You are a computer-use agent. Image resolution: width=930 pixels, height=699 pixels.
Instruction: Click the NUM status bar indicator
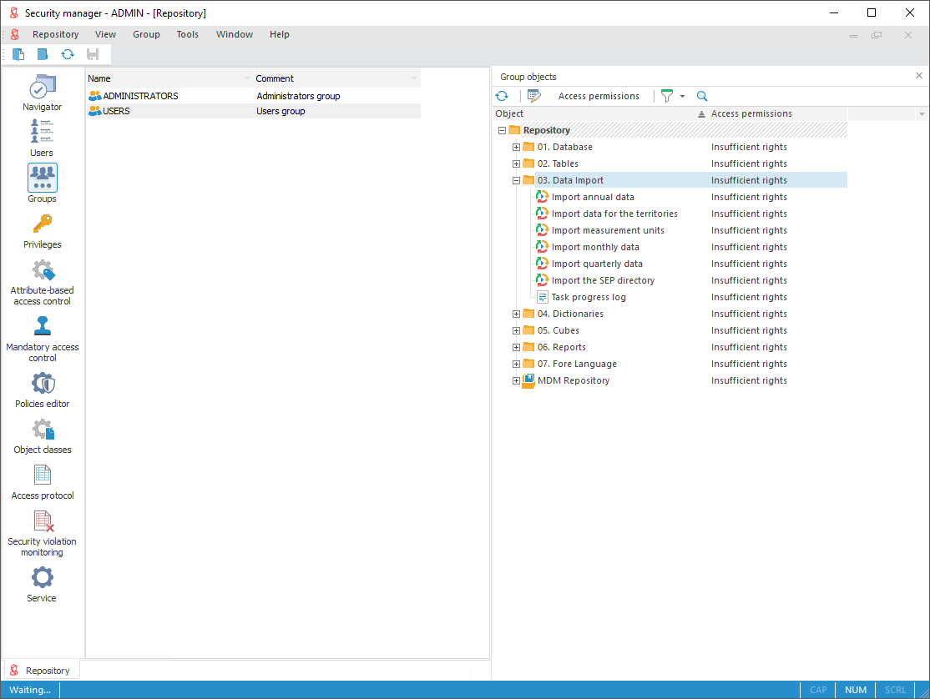(x=855, y=690)
